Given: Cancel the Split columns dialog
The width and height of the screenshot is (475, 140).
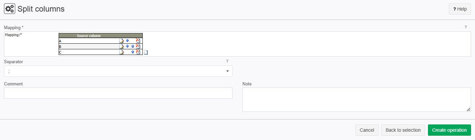Looking at the screenshot, I should tap(367, 130).
